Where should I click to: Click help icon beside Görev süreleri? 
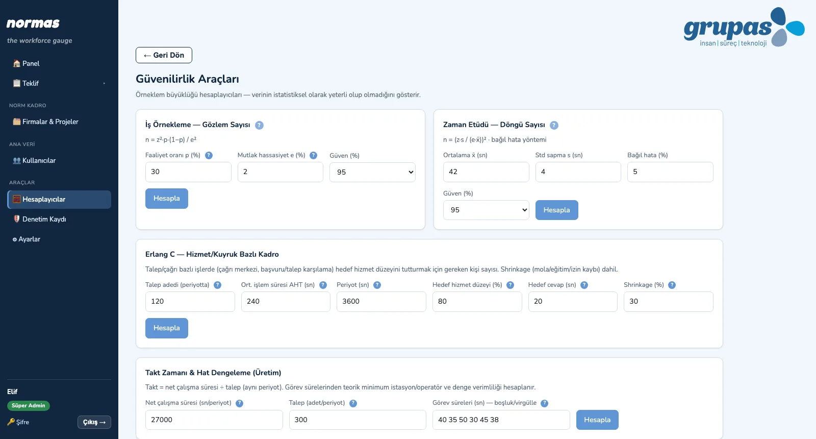[x=544, y=403]
